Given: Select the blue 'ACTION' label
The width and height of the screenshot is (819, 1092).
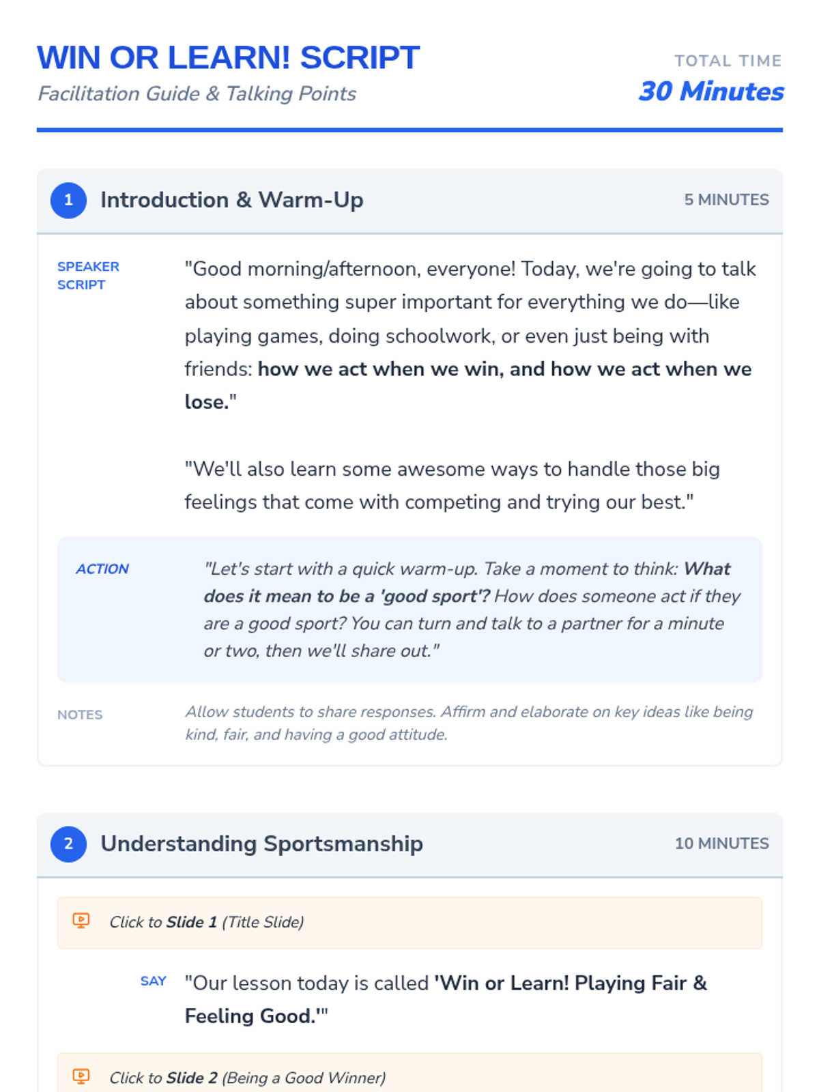Looking at the screenshot, I should 102,569.
